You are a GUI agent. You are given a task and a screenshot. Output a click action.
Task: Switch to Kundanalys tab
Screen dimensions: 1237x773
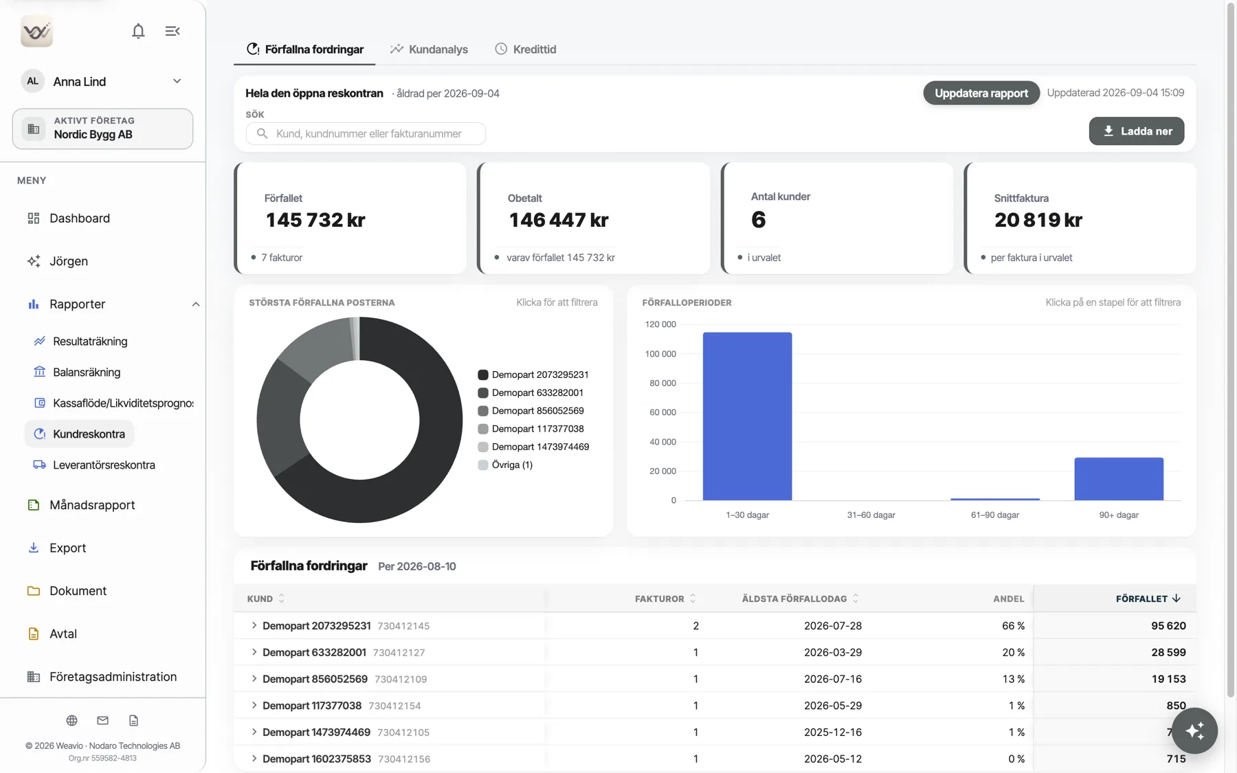[x=429, y=49]
